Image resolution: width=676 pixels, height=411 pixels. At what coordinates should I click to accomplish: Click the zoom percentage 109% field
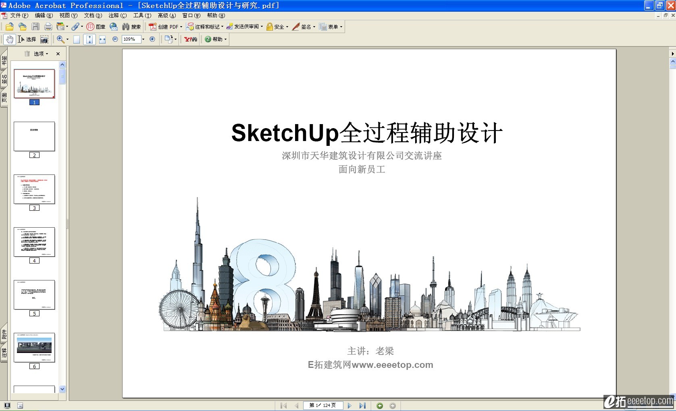131,39
